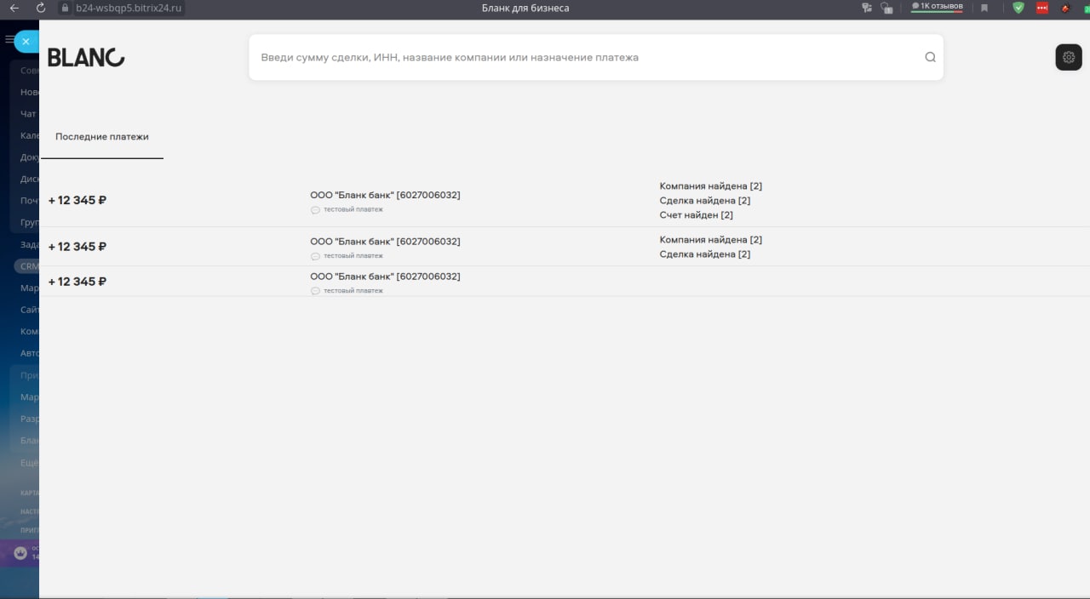The image size is (1090, 599).
Task: Open Сделка найдена [2] in top payment
Action: pyautogui.click(x=705, y=201)
